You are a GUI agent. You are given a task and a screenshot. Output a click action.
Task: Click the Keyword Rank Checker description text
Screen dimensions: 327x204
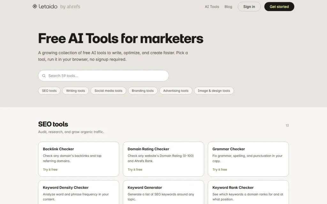248,197
